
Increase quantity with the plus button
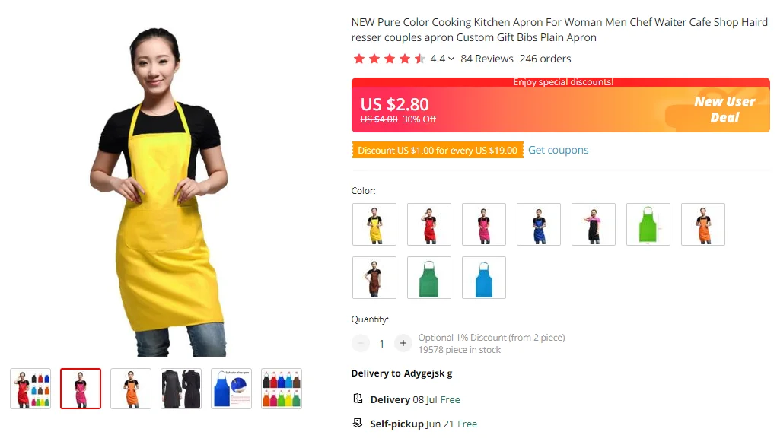pyautogui.click(x=403, y=343)
